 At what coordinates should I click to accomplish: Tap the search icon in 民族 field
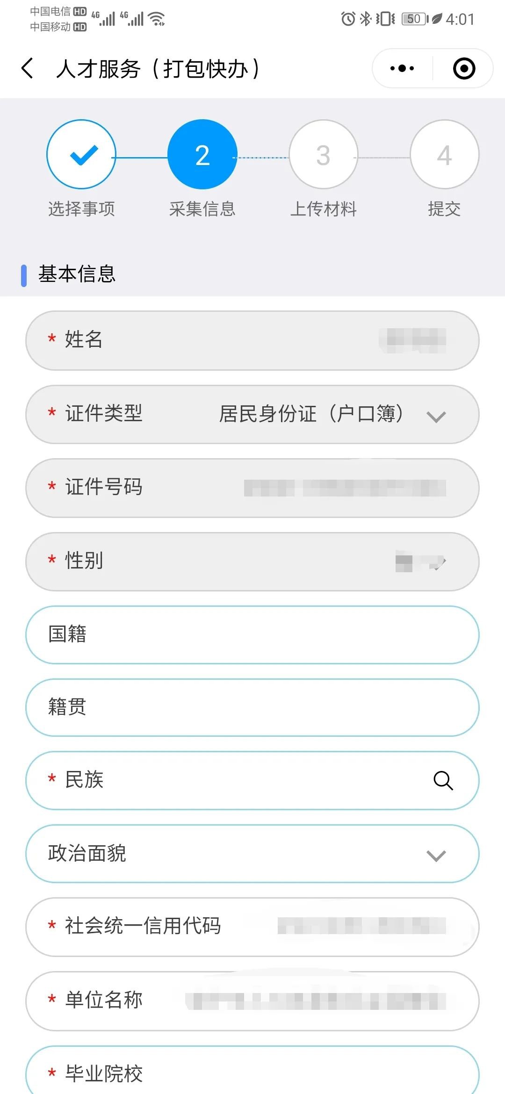pos(443,780)
